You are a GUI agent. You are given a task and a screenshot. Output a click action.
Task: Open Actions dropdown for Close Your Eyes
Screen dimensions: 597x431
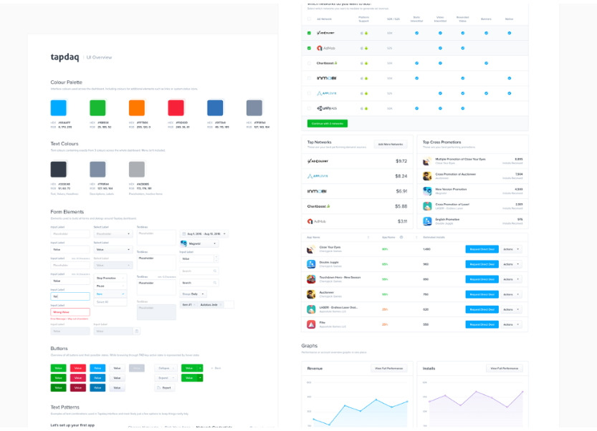click(x=511, y=249)
